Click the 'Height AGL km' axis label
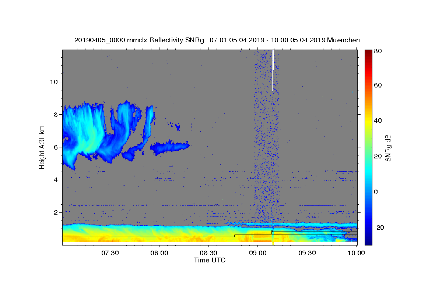The width and height of the screenshot is (442, 294). tap(42, 147)
